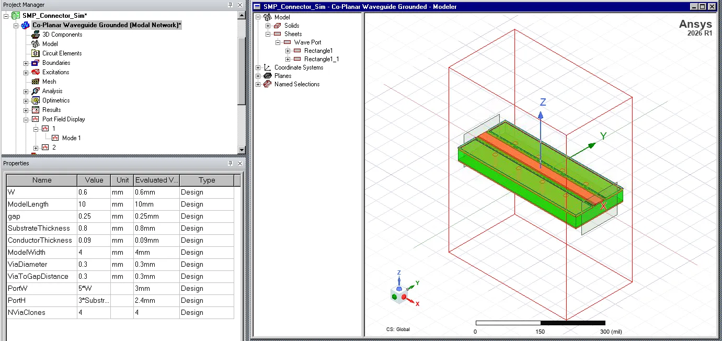Click the SubstrateThickness property name

(x=39, y=228)
